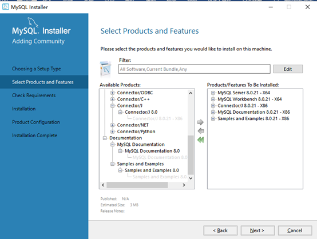
Task: Select Connector/NET in Available Products
Action: pyautogui.click(x=133, y=125)
